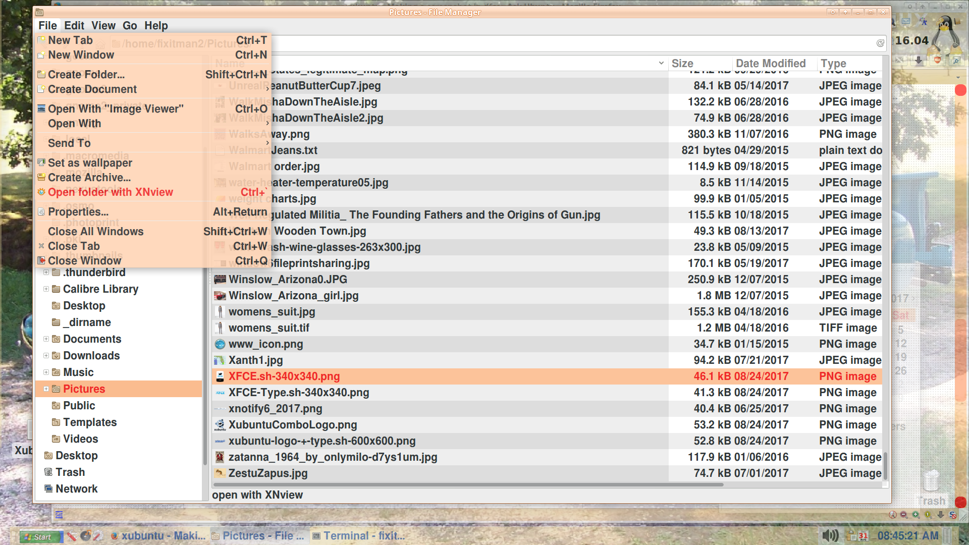Image resolution: width=969 pixels, height=545 pixels.
Task: Open the Edit menu
Action: click(74, 26)
